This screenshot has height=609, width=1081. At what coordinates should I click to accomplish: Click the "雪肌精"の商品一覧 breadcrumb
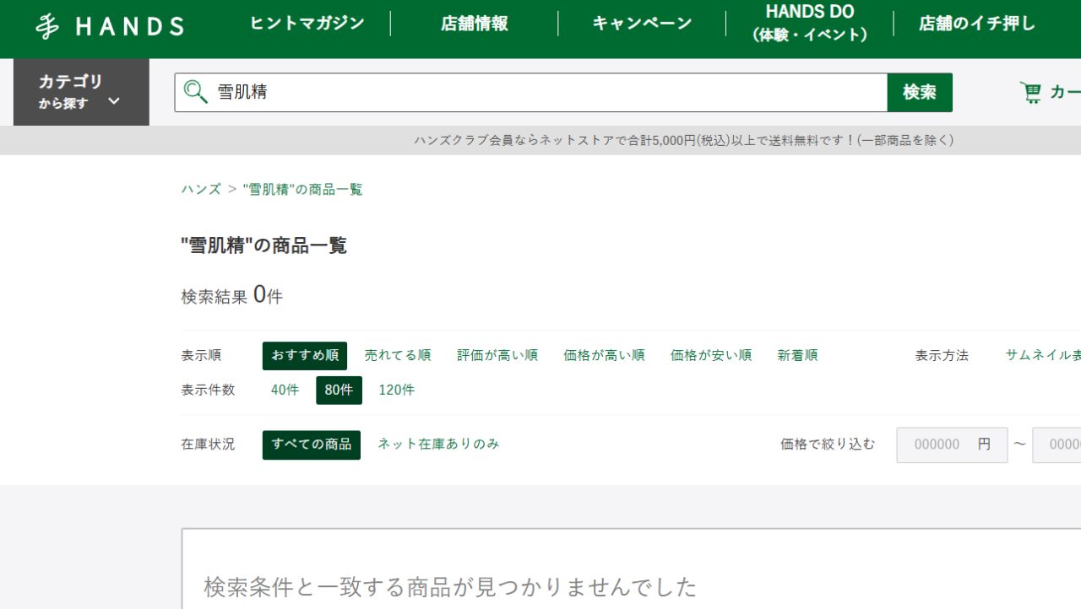click(x=302, y=190)
